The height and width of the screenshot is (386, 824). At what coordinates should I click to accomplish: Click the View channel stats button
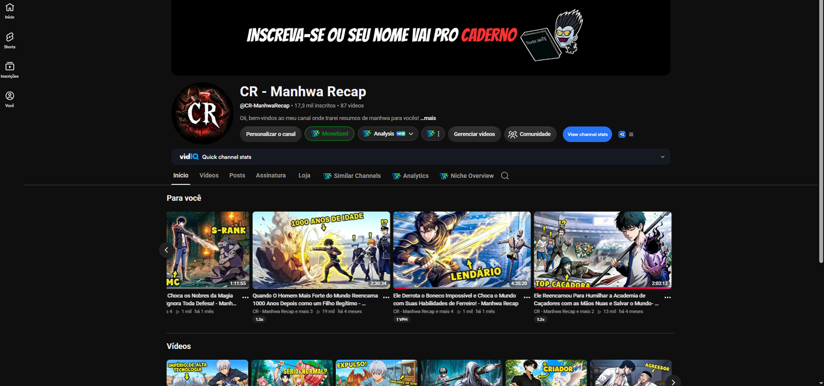coord(588,135)
